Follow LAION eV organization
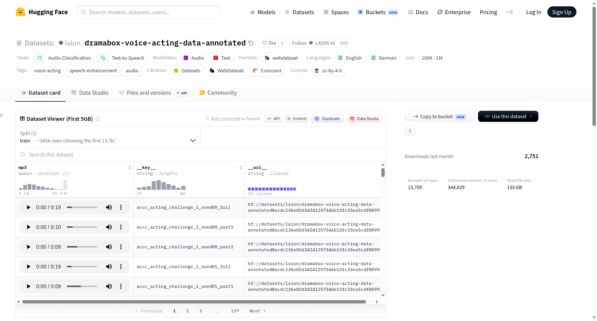Viewport: 597px width, 321px height. click(x=313, y=43)
